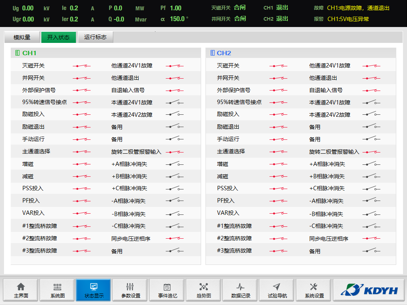The height and width of the screenshot is (305, 407).
Task: Click the CH1:电源故障 fault message
Action: 358,8
